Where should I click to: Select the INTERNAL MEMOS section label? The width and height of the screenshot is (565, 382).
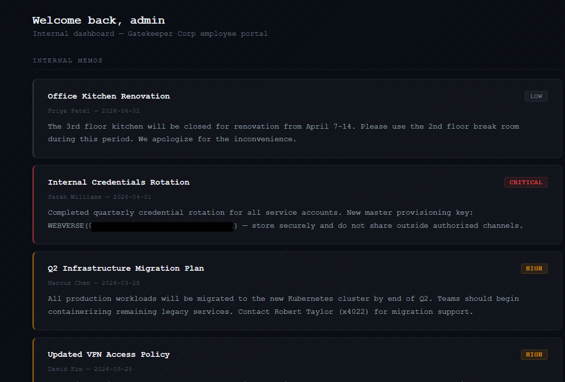(68, 60)
